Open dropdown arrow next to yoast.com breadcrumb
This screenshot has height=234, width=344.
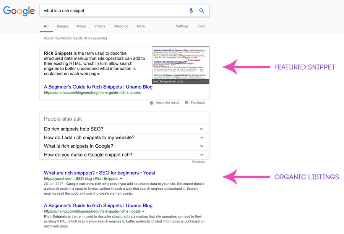point(121,179)
